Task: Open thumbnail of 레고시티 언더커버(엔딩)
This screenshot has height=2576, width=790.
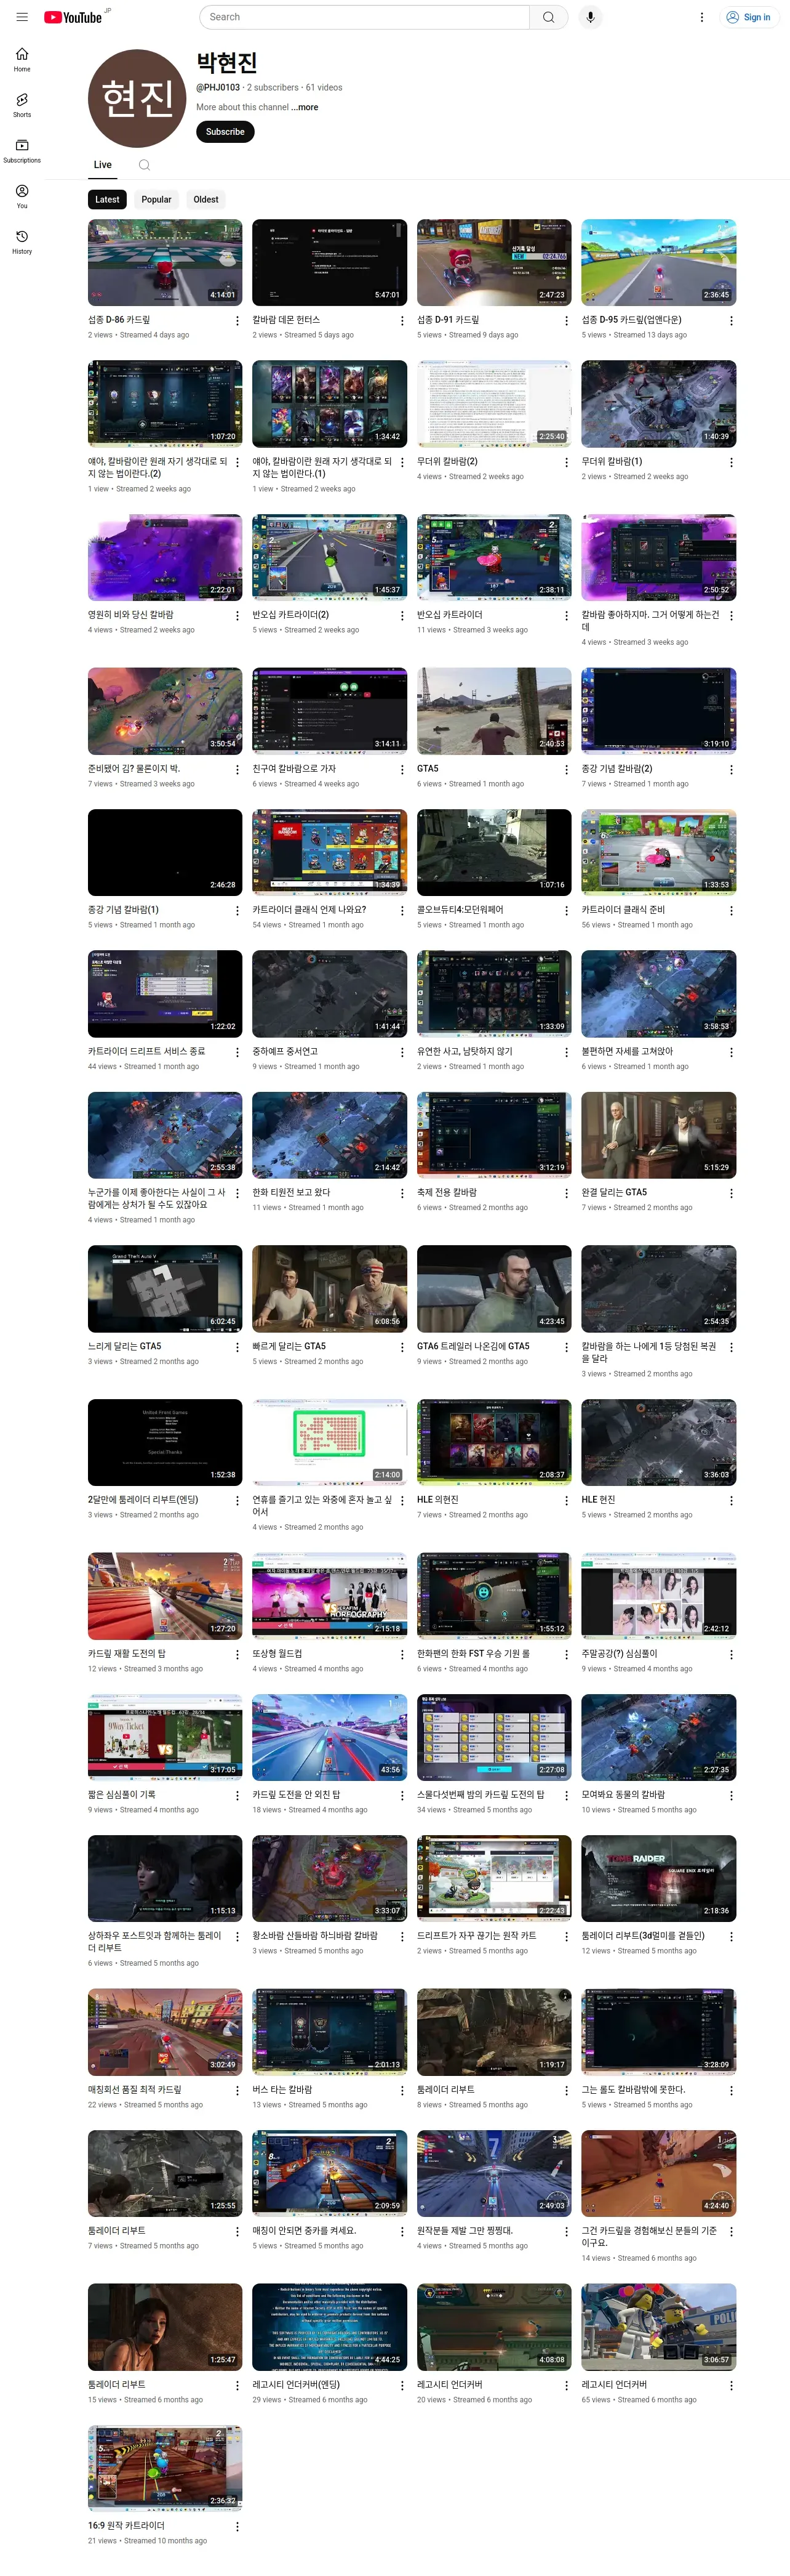Action: pyautogui.click(x=330, y=2327)
